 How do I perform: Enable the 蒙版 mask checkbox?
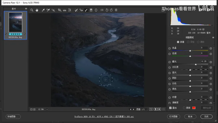click(x=184, y=108)
